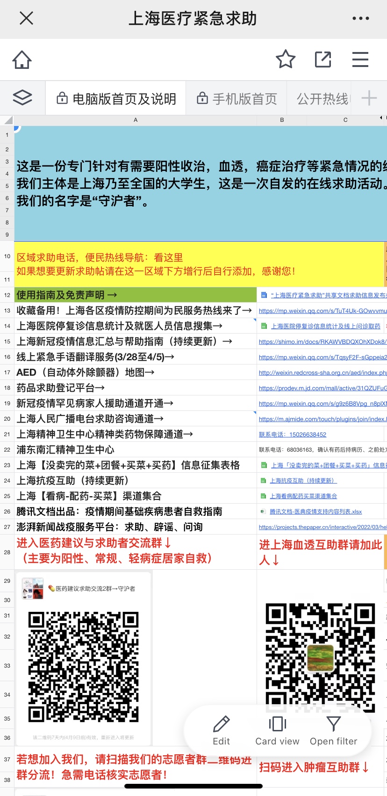Tap 联系电话: 15026638452 link
The image size is (387, 796).
coord(293,434)
